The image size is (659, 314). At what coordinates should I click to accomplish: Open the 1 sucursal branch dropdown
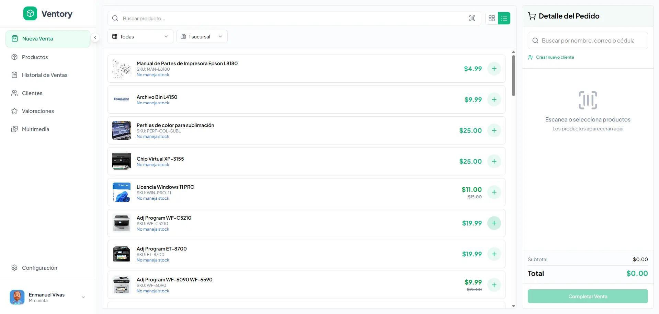[202, 37]
